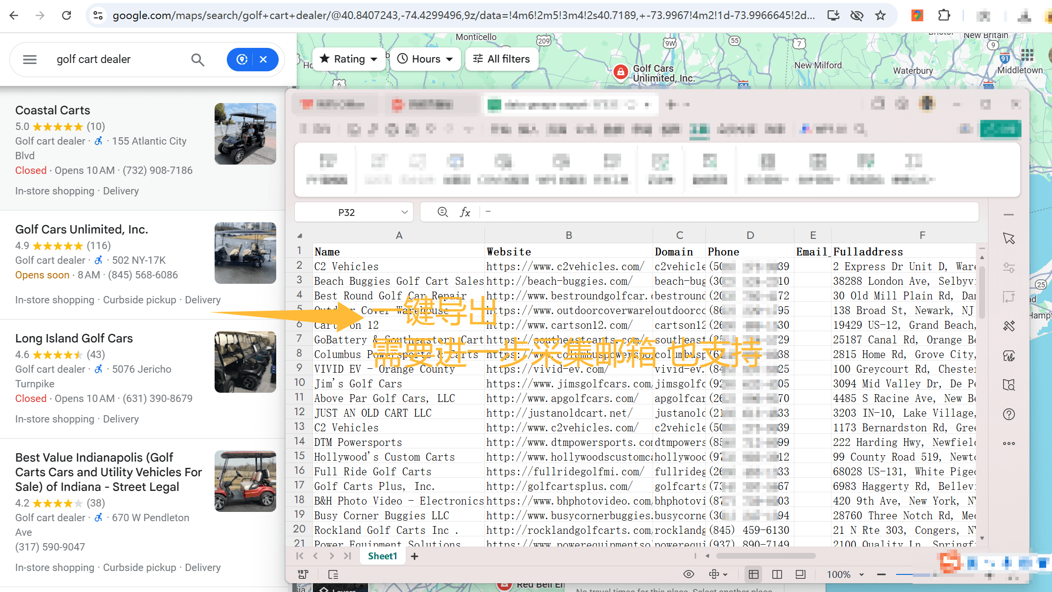Viewport: 1052px width, 592px height.
Task: View Coastal Carts photo thumbnail
Action: click(x=245, y=134)
